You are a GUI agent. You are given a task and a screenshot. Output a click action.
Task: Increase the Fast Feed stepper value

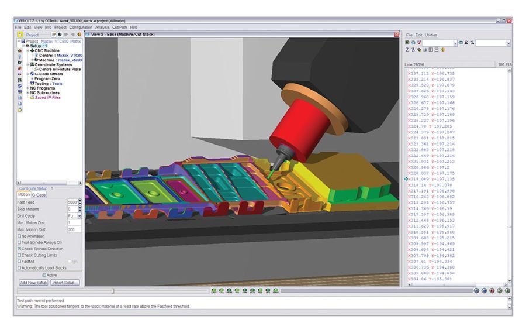[x=80, y=201]
